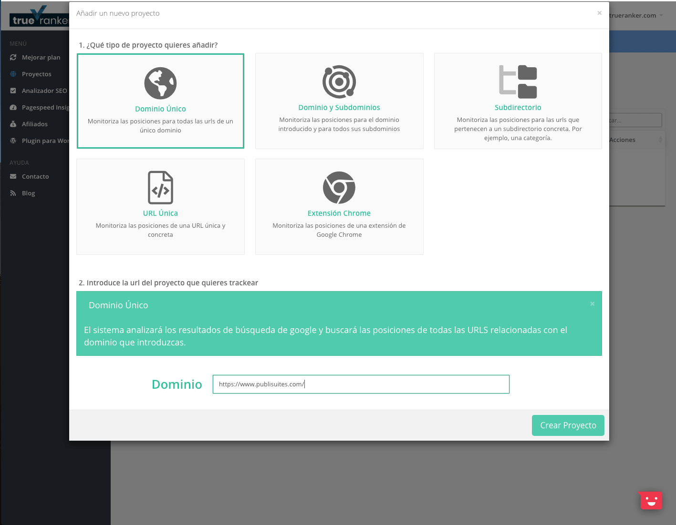Select the URL Única project type

tap(160, 206)
